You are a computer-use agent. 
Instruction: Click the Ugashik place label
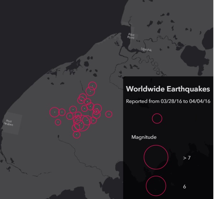point(146,49)
